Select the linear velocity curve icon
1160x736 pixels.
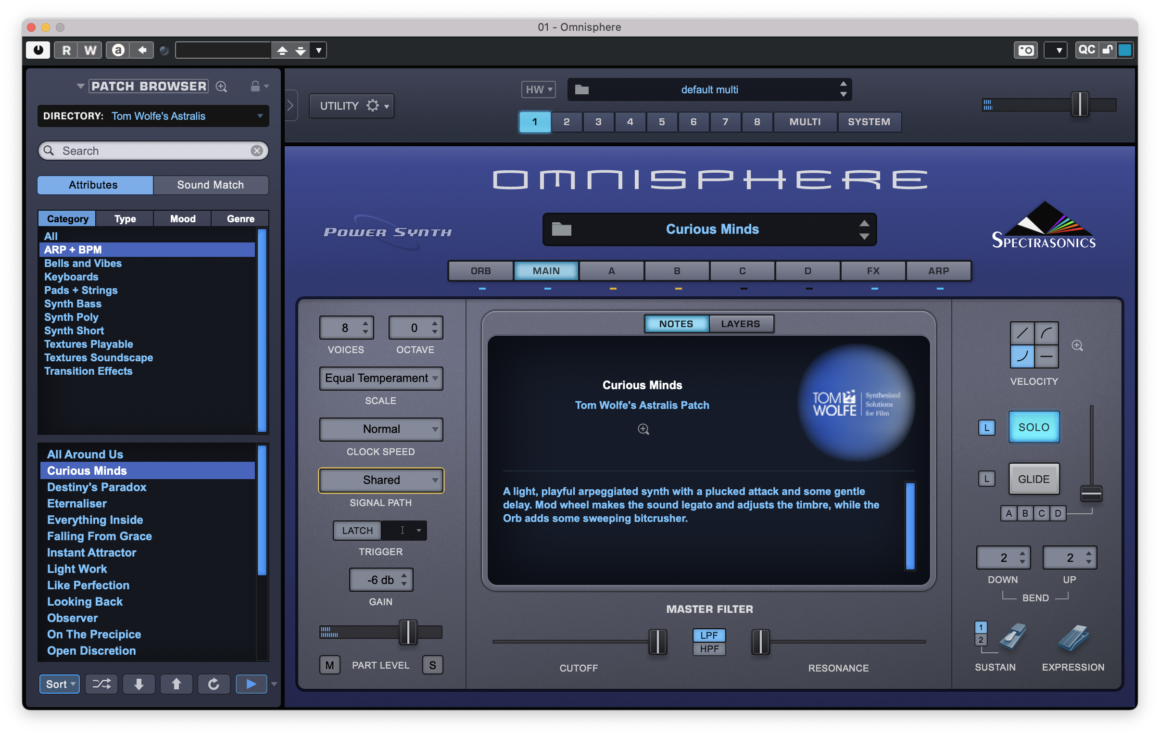point(1022,333)
